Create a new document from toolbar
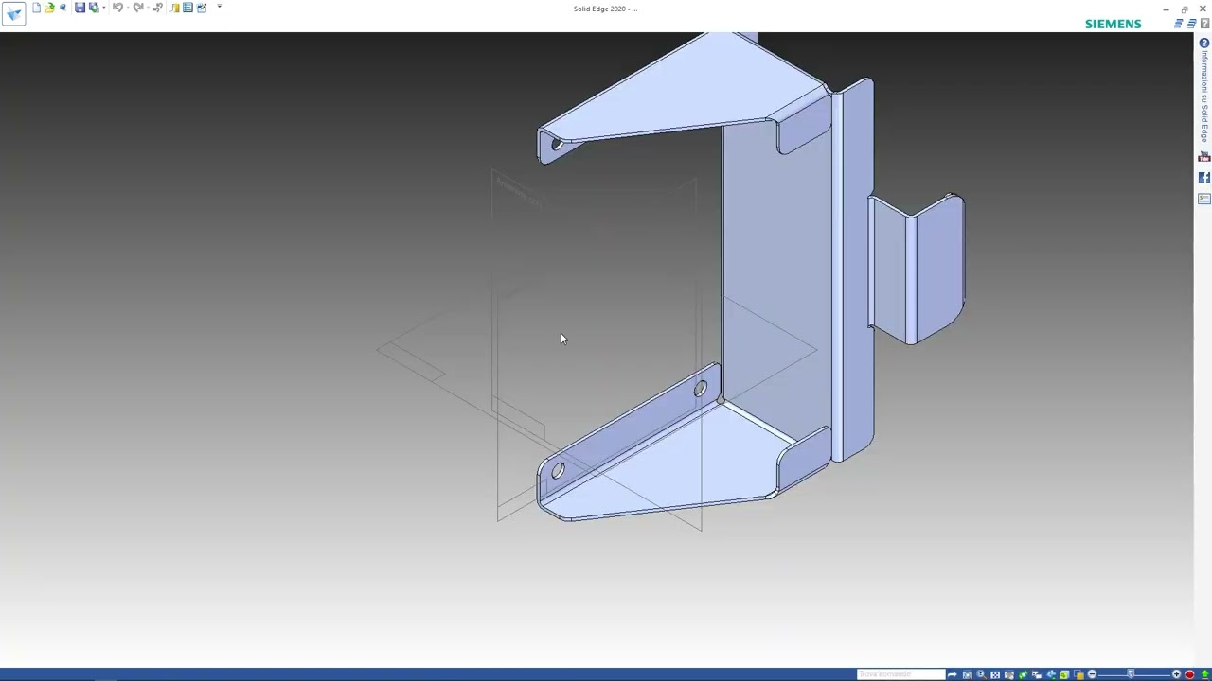 coord(36,8)
